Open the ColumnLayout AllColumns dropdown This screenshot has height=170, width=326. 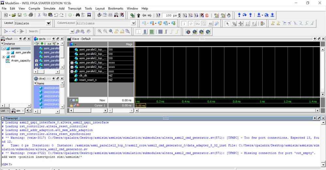133,23
